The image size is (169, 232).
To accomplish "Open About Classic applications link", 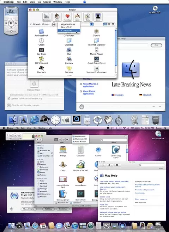I will 89,92.
